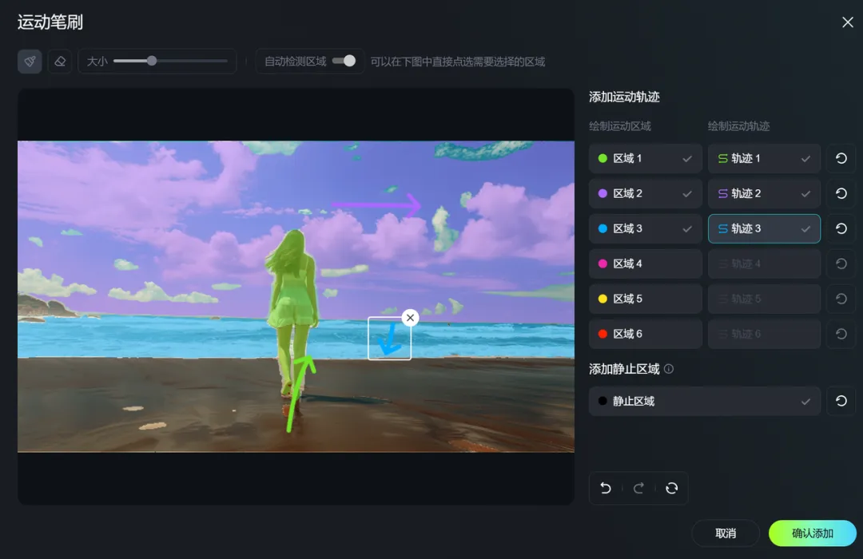Undo the last brush action
The height and width of the screenshot is (559, 863).
tap(606, 488)
